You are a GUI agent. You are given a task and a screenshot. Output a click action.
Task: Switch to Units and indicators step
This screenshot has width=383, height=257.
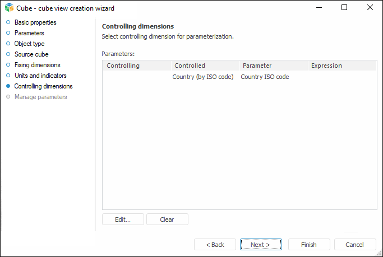(x=40, y=76)
